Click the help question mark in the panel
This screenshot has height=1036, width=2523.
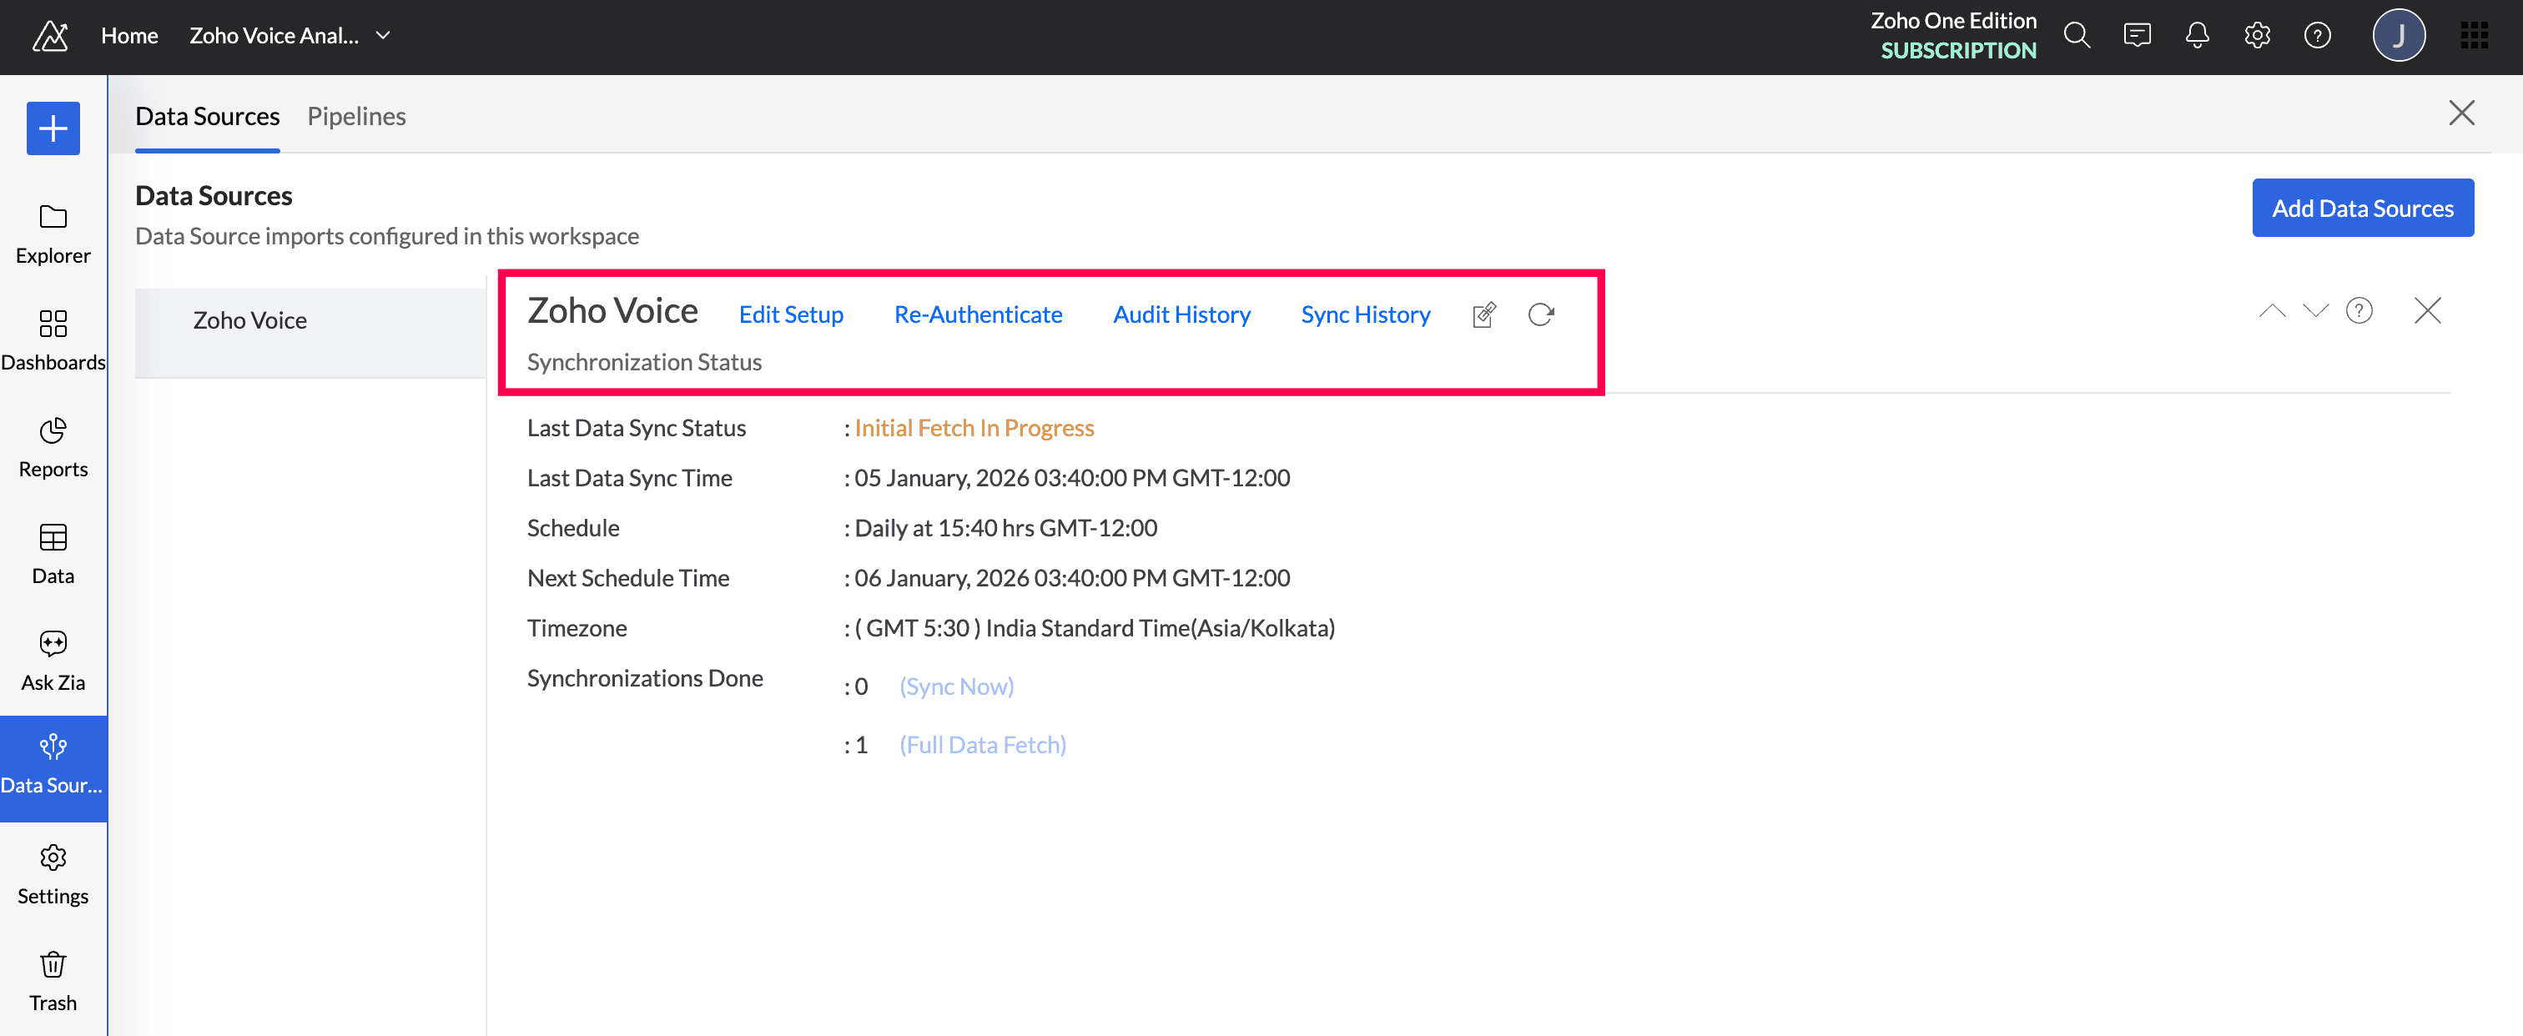click(x=2359, y=311)
